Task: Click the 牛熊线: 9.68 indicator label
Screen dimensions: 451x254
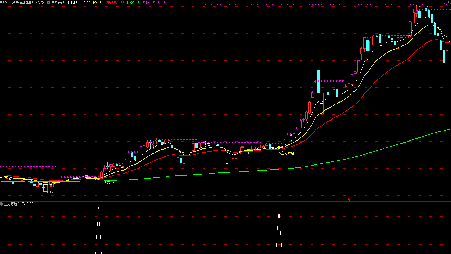Action: (x=116, y=2)
